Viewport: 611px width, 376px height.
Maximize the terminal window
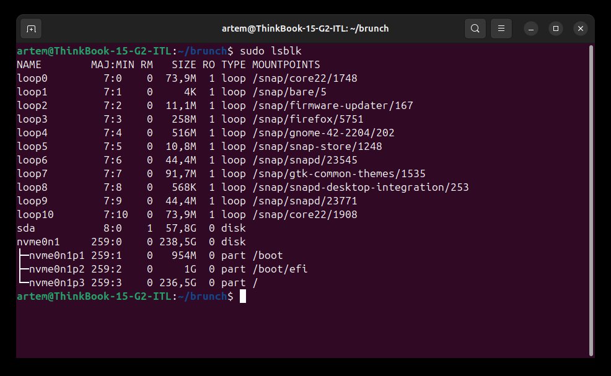pos(556,28)
